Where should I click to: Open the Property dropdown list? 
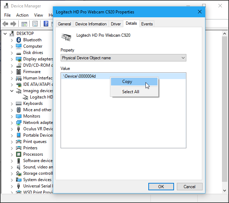123,58
